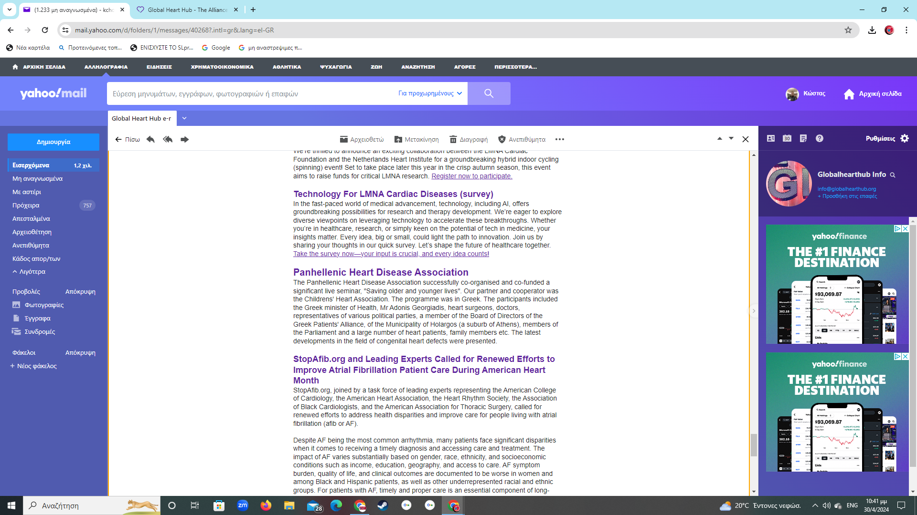This screenshot has width=917, height=515.
Task: Open ΧΡΗΜΑΤΟΟΙΚΟΝΟΜΙΚΑ in Yahoo navigation bar
Action: pyautogui.click(x=222, y=67)
